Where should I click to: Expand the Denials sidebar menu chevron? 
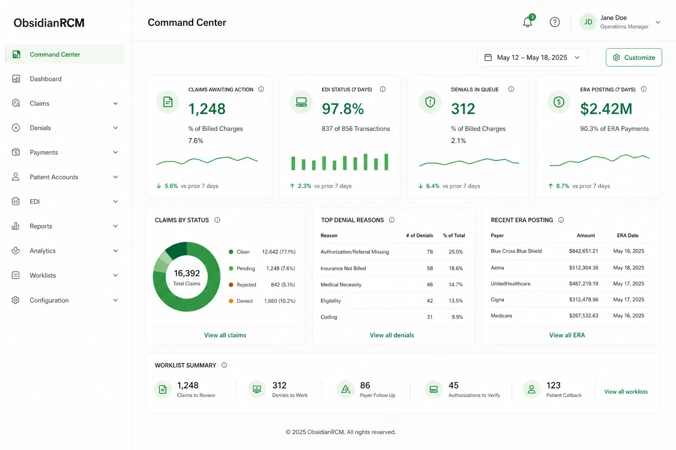pyautogui.click(x=115, y=128)
